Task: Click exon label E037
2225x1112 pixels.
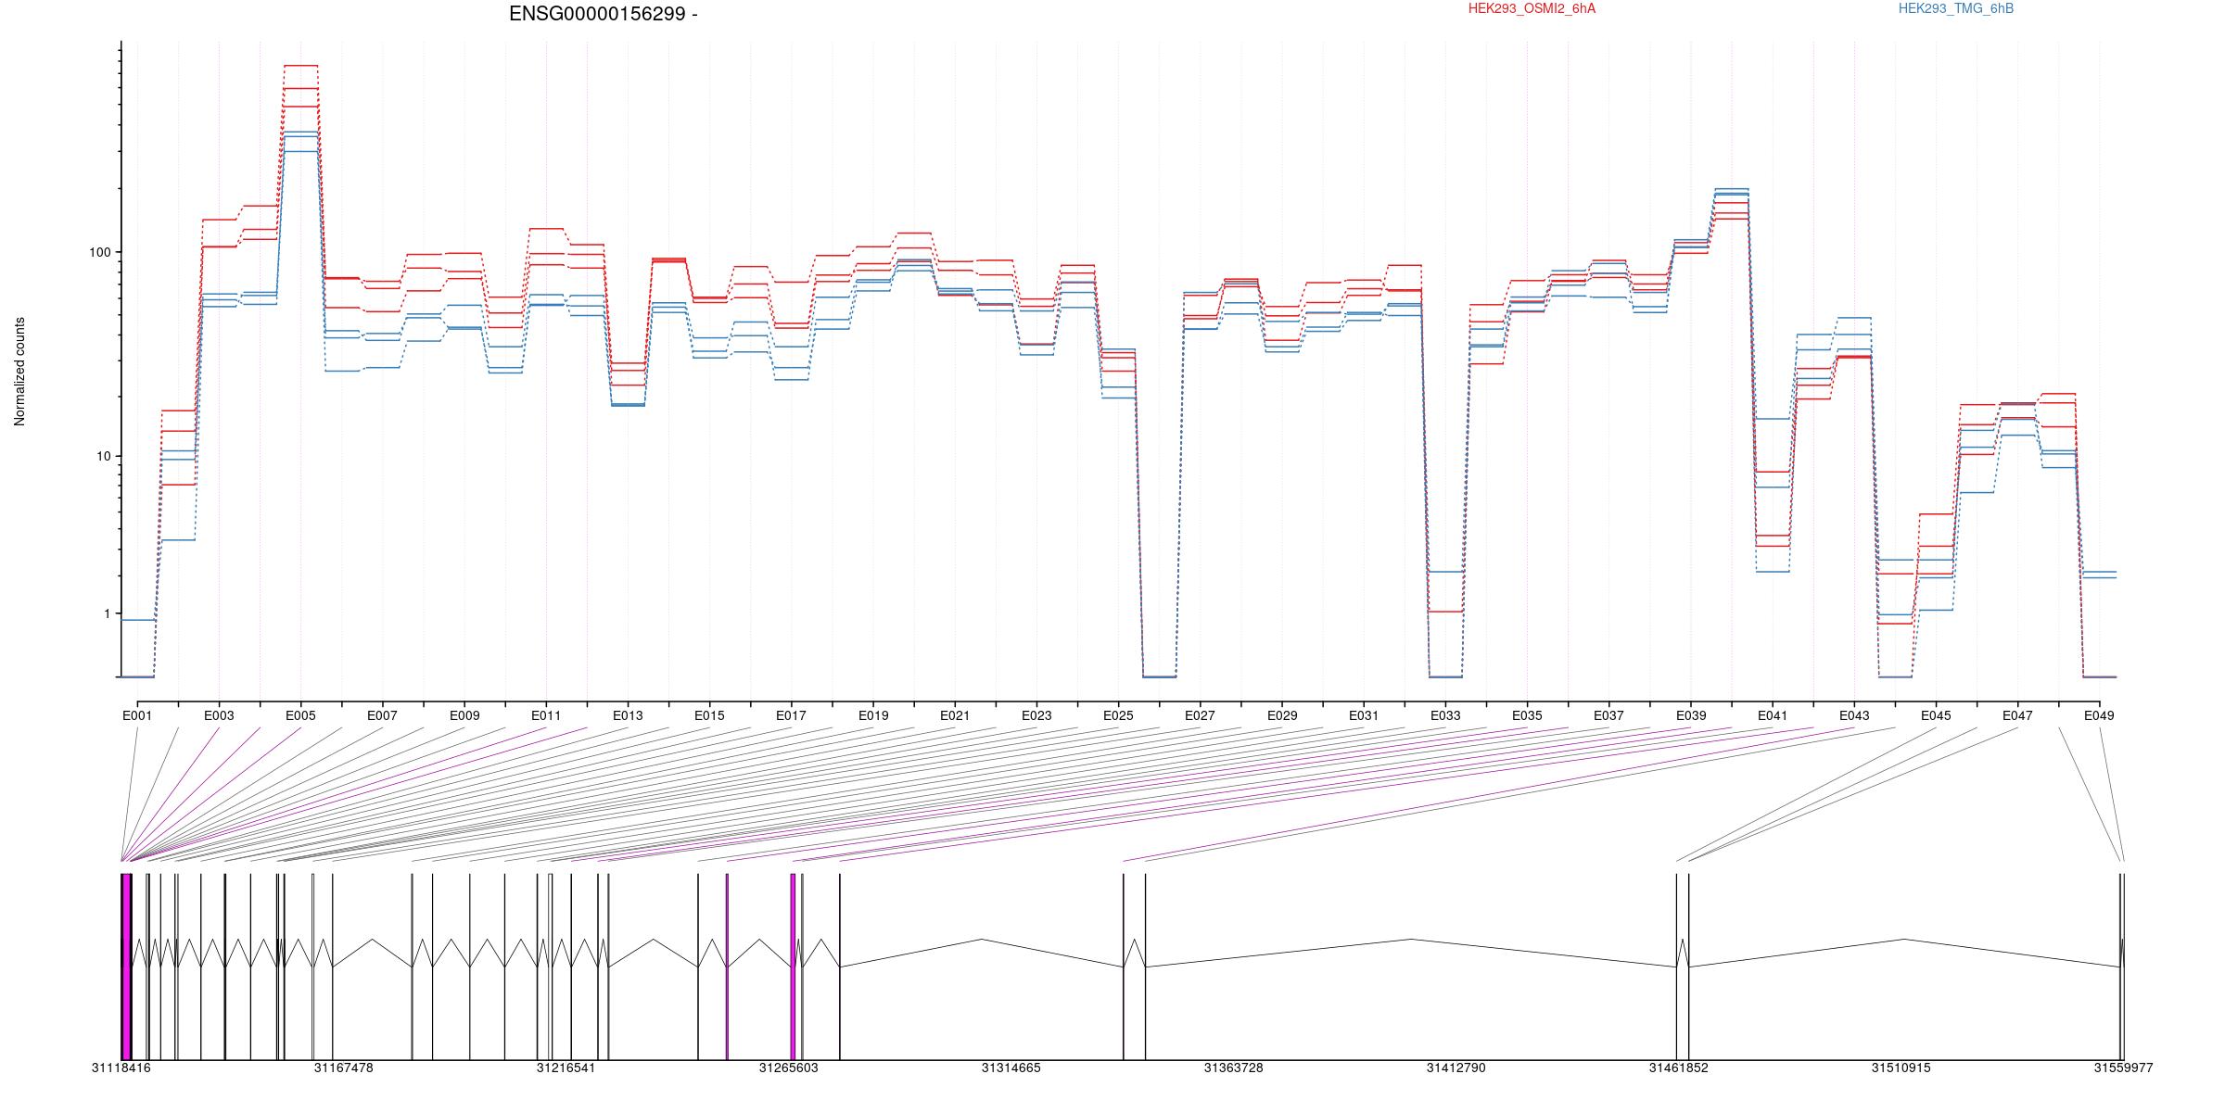Action: click(1608, 715)
